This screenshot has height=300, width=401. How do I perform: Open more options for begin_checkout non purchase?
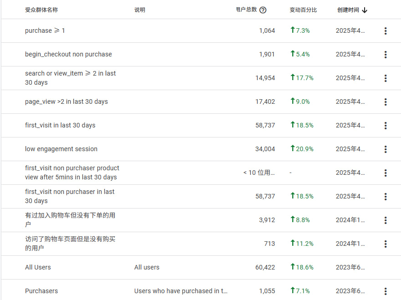[386, 55]
